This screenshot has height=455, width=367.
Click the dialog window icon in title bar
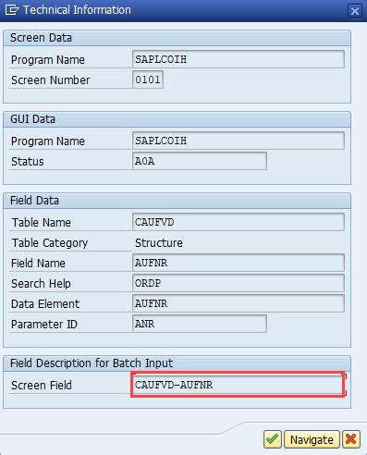[x=12, y=10]
